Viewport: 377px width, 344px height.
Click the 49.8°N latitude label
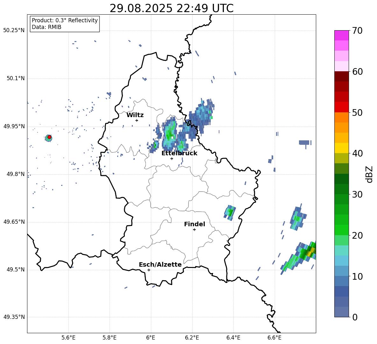(15, 174)
